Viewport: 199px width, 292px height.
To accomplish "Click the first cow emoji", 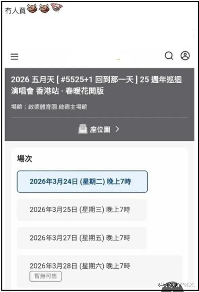I will coord(32,8).
